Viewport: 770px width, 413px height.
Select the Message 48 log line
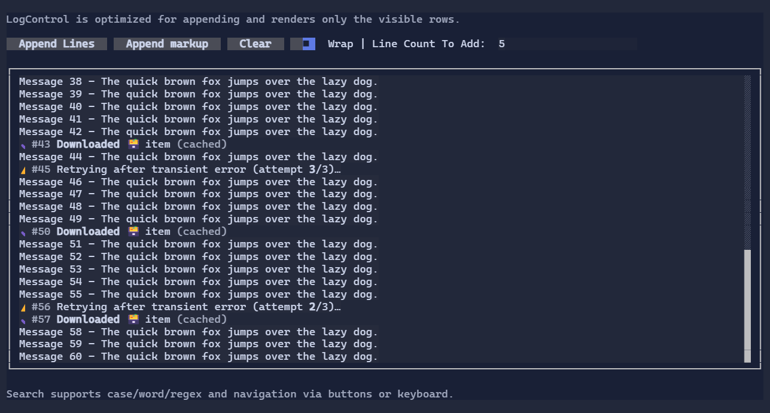pyautogui.click(x=199, y=206)
